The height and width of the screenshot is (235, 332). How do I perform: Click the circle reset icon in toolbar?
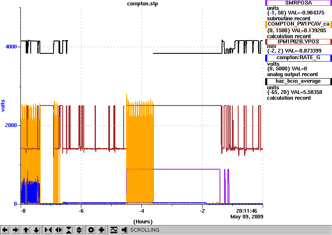(x=91, y=230)
